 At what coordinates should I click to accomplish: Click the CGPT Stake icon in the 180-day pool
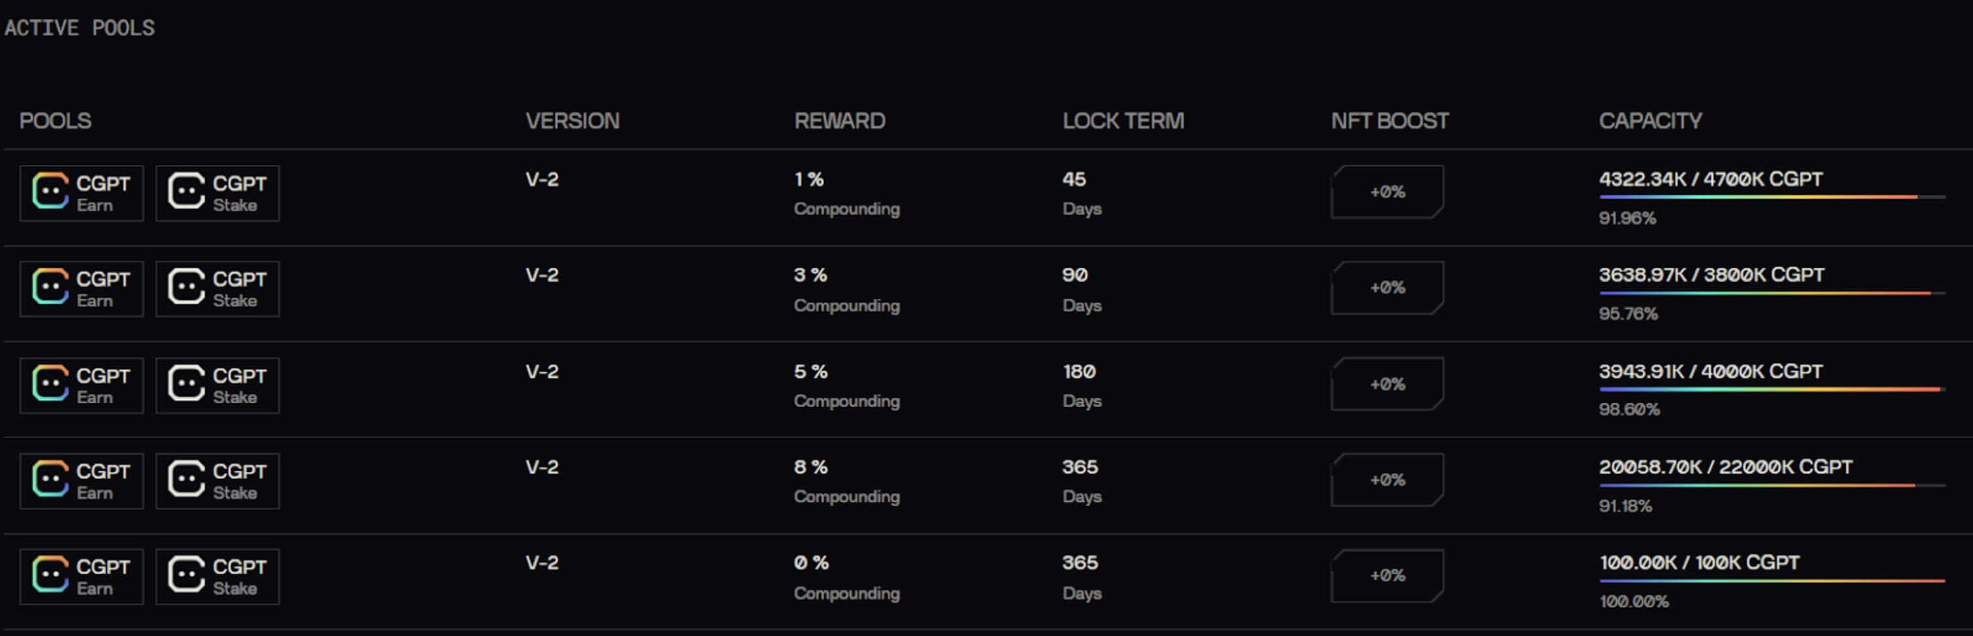click(218, 385)
